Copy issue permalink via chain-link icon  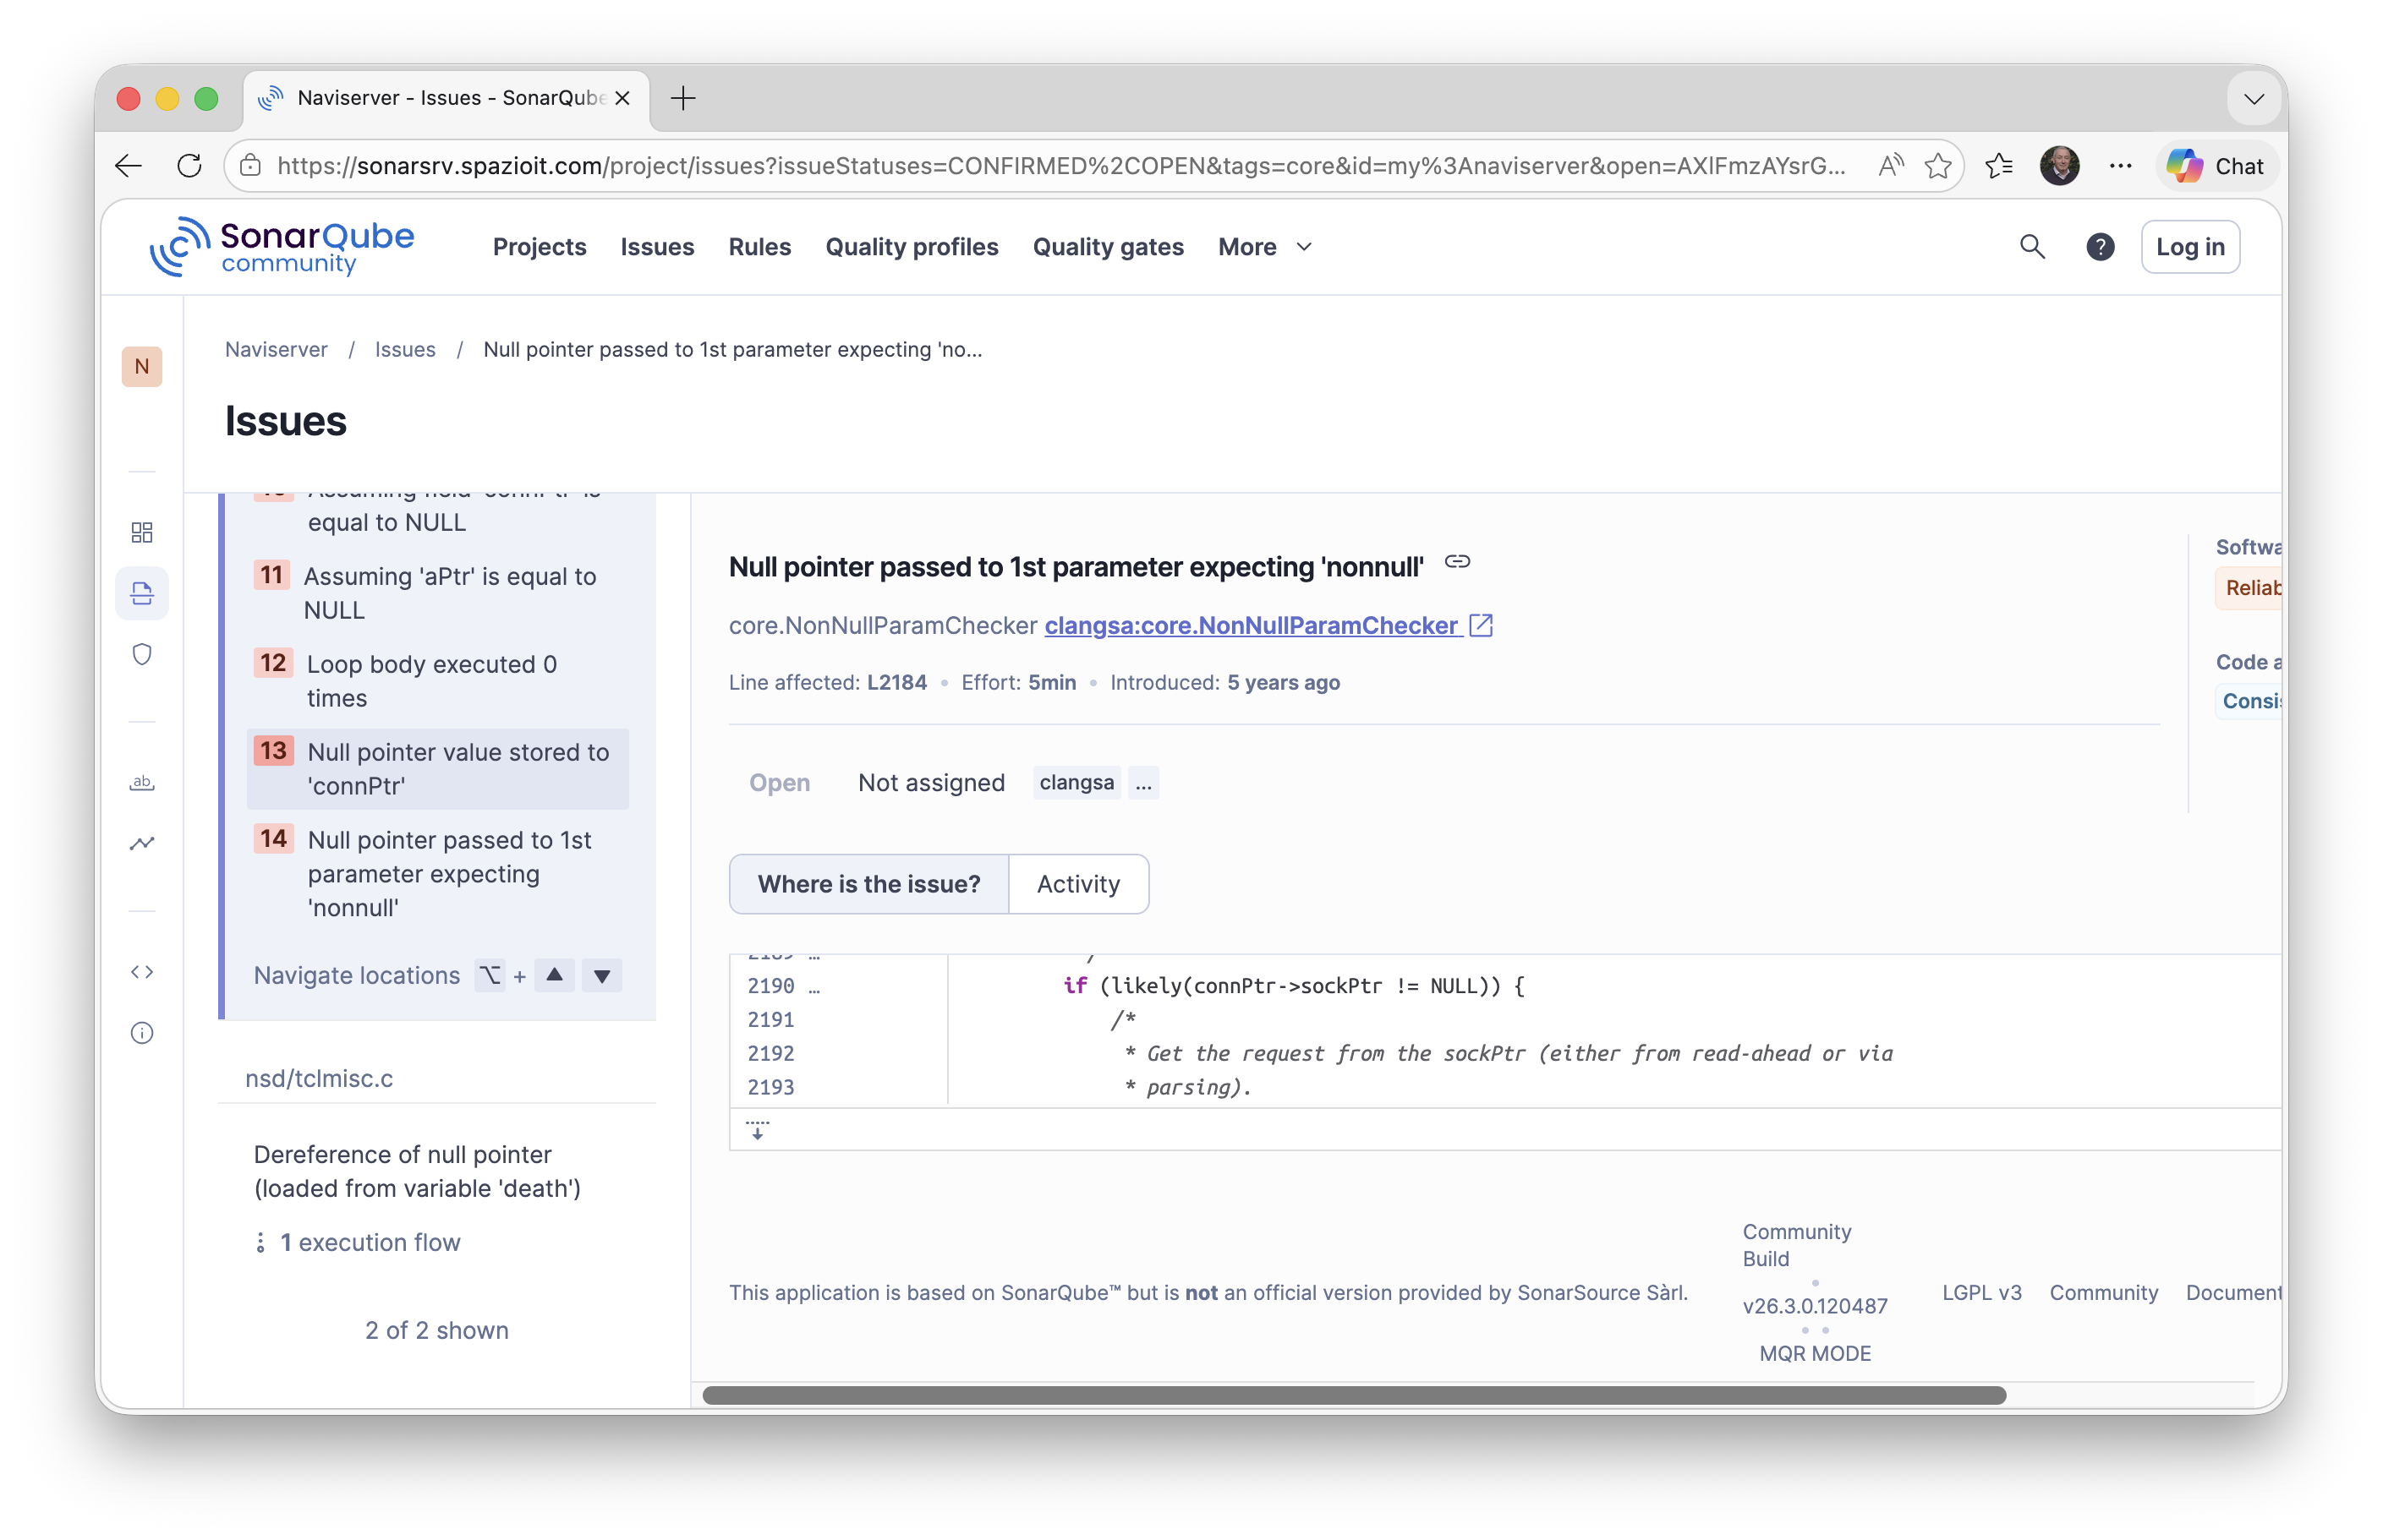click(1457, 561)
